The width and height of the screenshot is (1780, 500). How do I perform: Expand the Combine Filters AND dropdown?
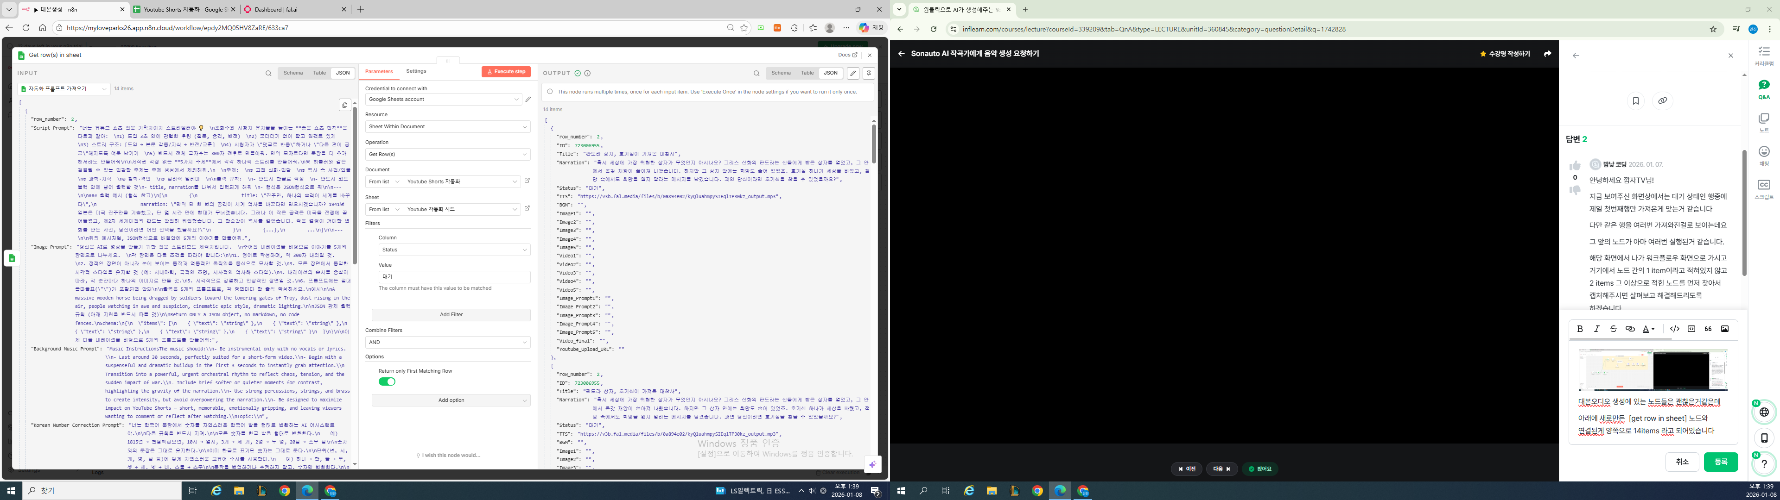[447, 342]
